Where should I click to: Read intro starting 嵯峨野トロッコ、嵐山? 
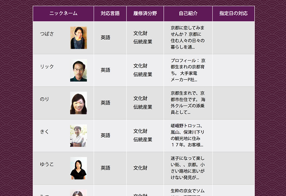tap(188, 135)
